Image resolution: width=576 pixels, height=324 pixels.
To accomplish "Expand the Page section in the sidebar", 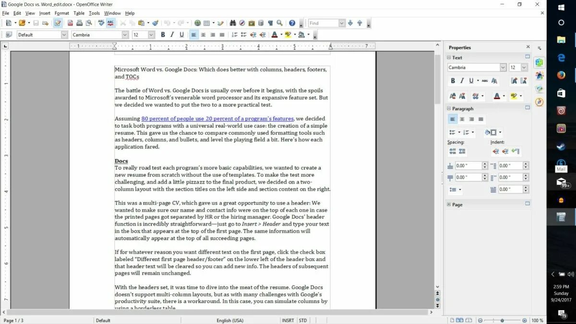I will [449, 204].
